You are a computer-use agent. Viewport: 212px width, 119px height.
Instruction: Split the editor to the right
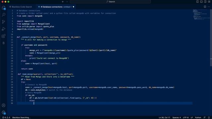[205, 7]
